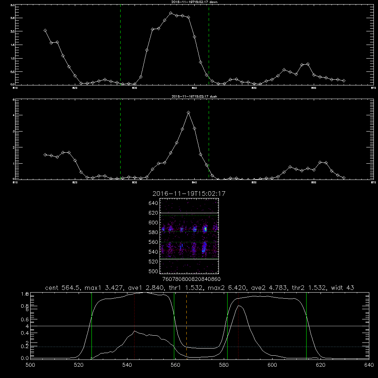Screen dimensions: 378x378
Task: Select the timestamp title above the spectrogram image
Action: pos(189,194)
